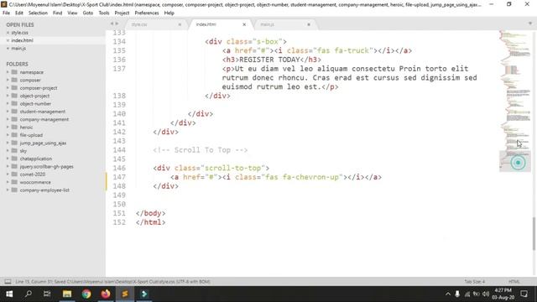Open the Edit menu
The width and height of the screenshot is (537, 302).
(19, 13)
